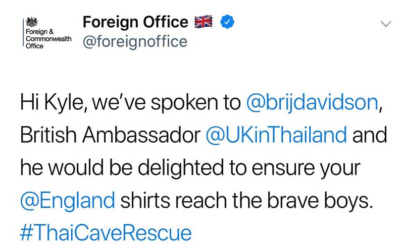Open the @UKinThailand mention
Viewport: 404px width, 252px height.
coord(276,135)
